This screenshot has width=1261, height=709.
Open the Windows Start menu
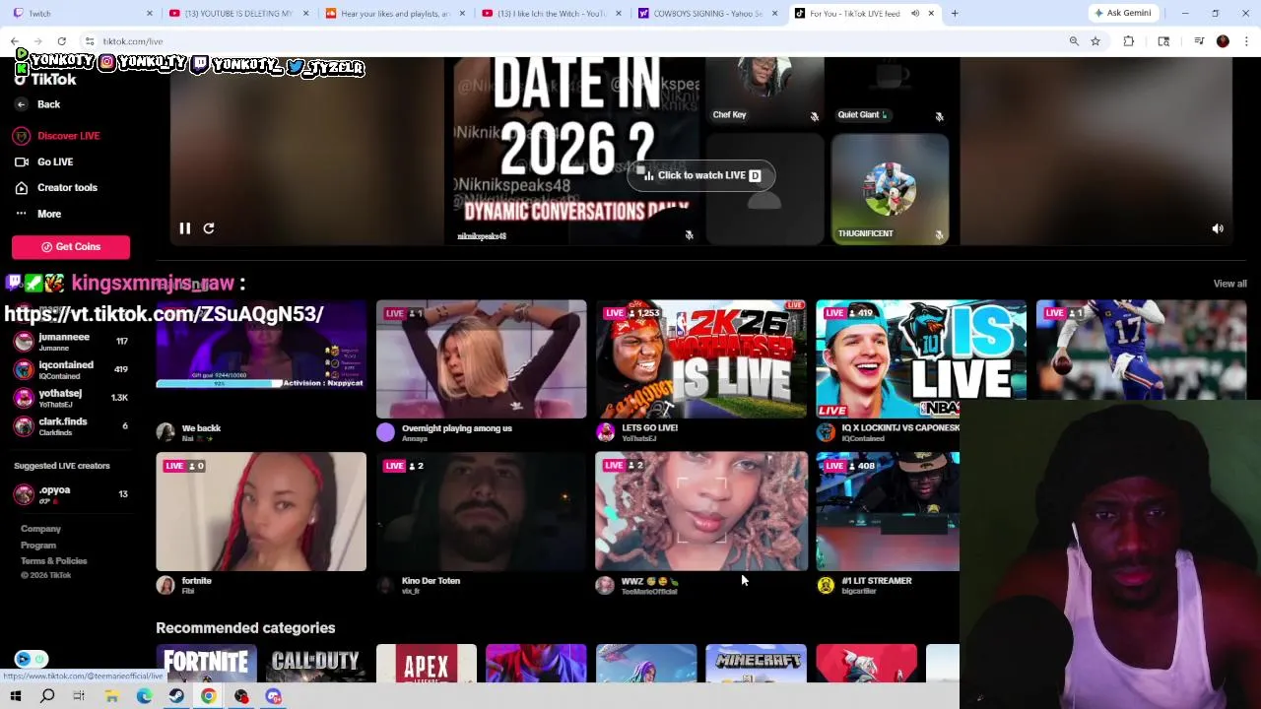pos(16,696)
